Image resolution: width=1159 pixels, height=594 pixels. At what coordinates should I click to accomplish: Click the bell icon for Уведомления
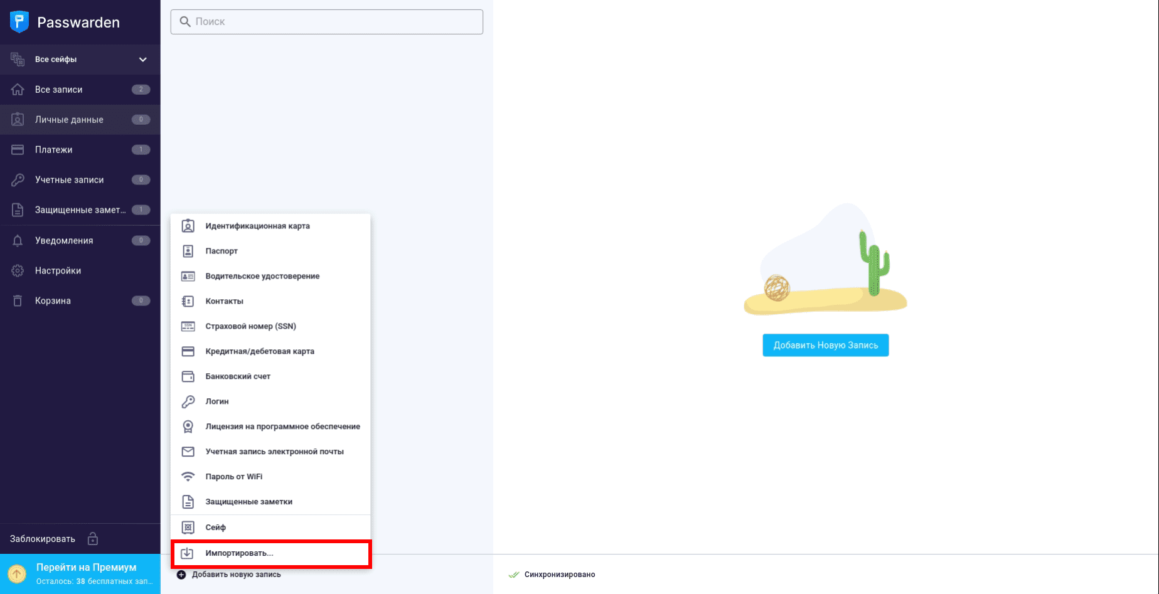coord(18,241)
